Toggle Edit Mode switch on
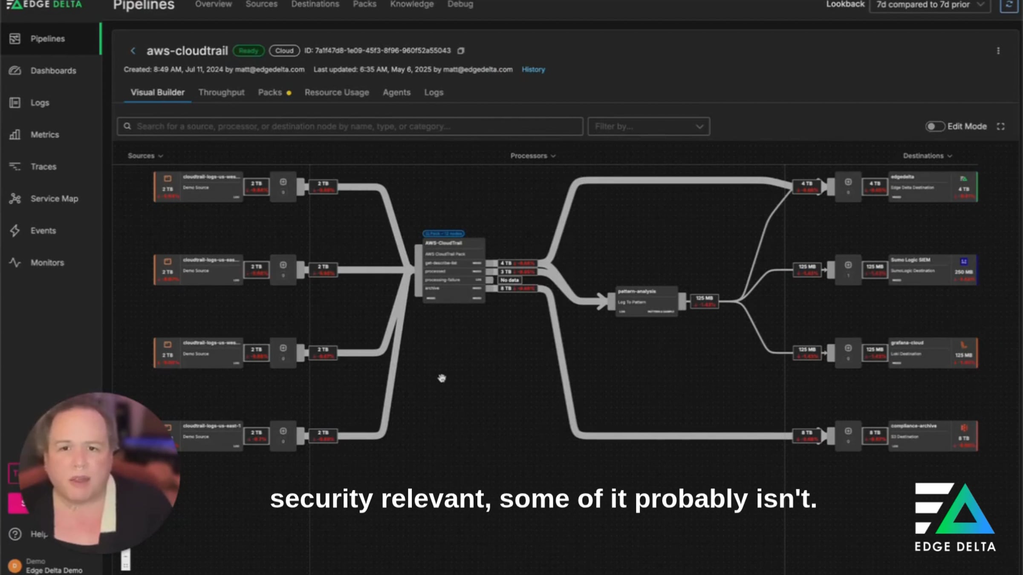 coord(934,126)
